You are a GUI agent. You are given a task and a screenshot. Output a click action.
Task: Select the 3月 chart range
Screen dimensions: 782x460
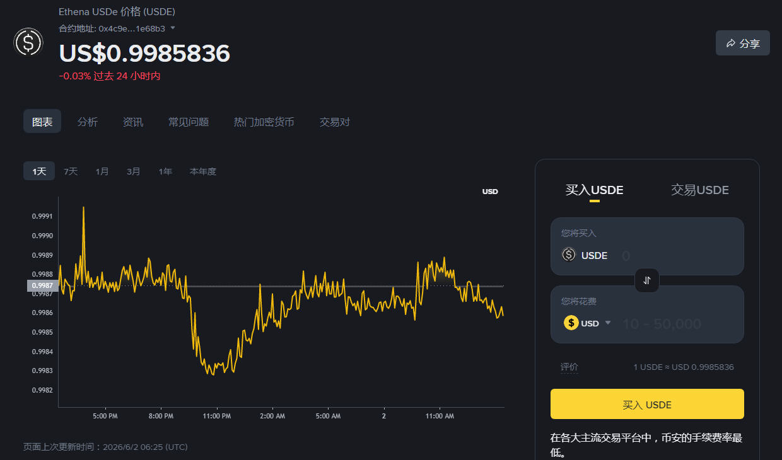point(134,171)
